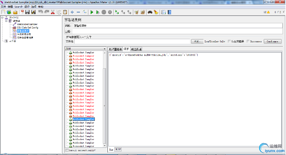Click the 浏览... browse button
This screenshot has height=155, width=286.
click(x=197, y=41)
